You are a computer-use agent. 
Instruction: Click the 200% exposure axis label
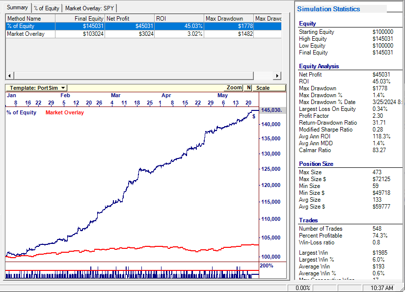pyautogui.click(x=266, y=265)
